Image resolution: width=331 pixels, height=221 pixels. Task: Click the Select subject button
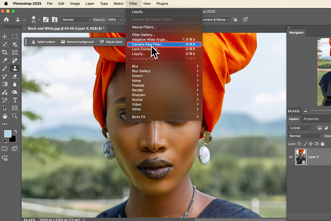[x=43, y=42]
